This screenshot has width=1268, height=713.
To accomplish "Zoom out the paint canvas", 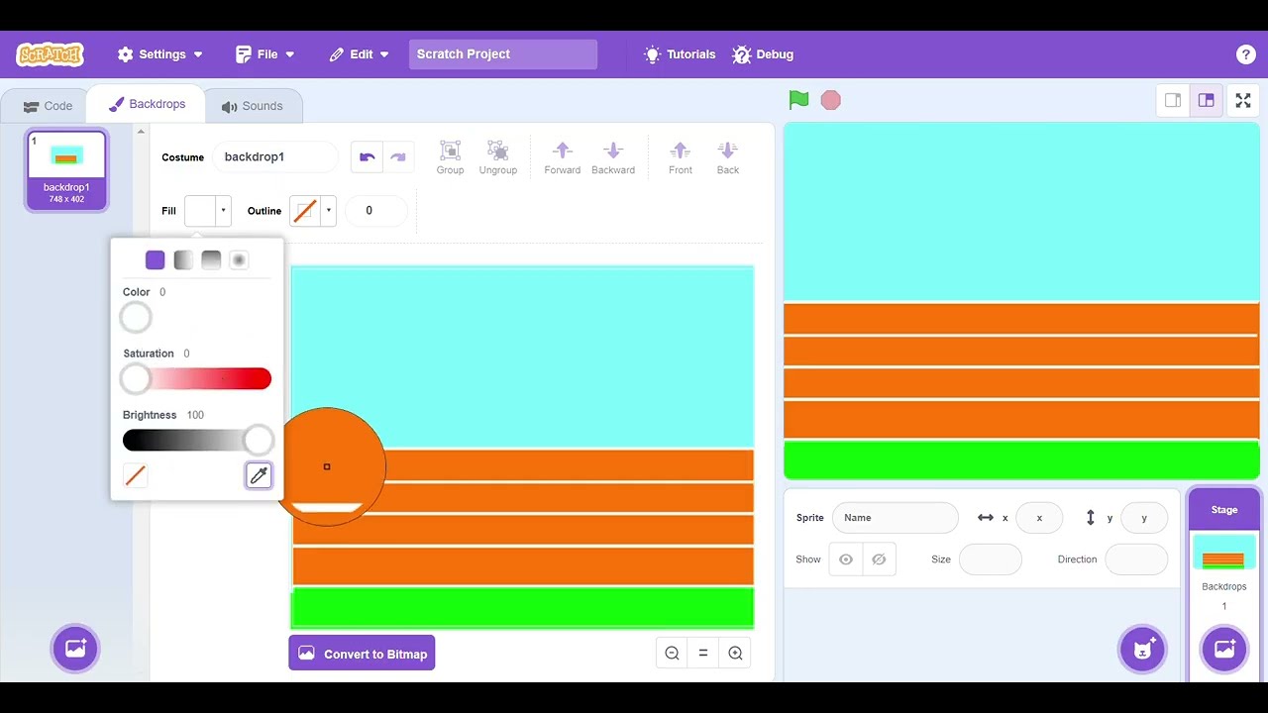I will (672, 653).
